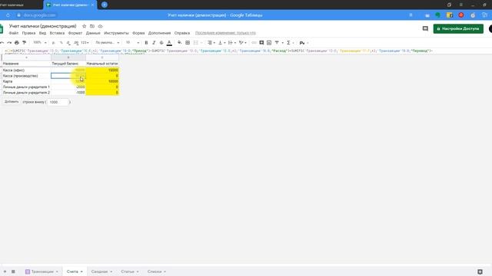492x276 pixels.
Task: Expand the Счета sheet tab menu arrow
Action: pos(81,271)
